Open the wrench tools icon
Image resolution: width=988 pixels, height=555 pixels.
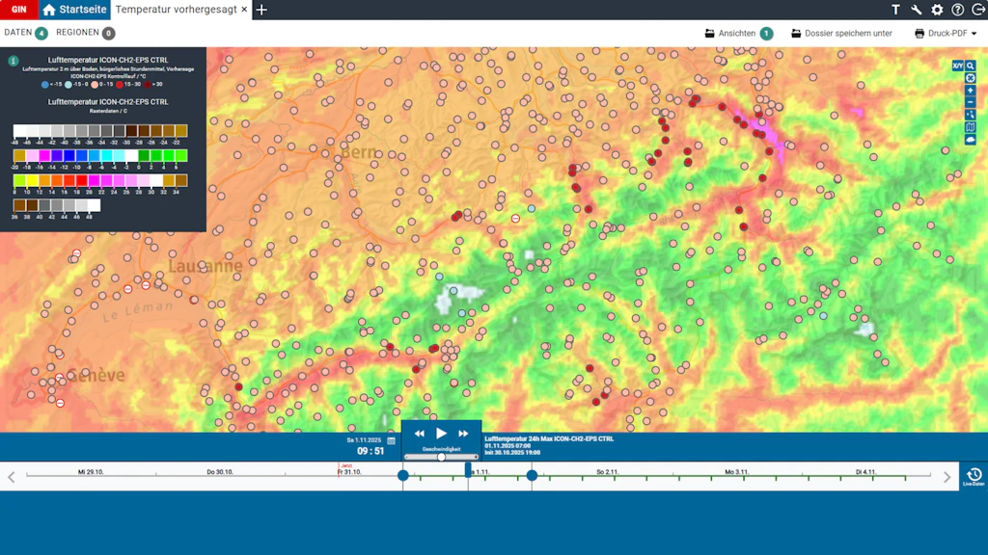coord(917,10)
